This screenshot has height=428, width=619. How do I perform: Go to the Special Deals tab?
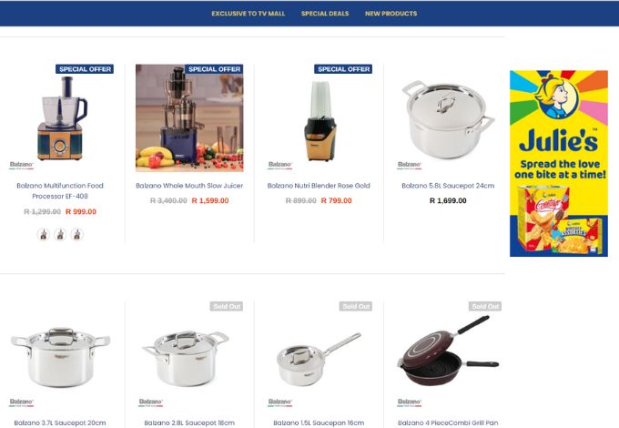pyautogui.click(x=325, y=14)
